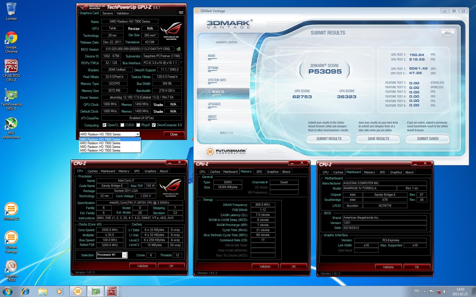This screenshot has width=476, height=297.
Task: Open About tab in the right CPU-Z window
Action: [409, 172]
